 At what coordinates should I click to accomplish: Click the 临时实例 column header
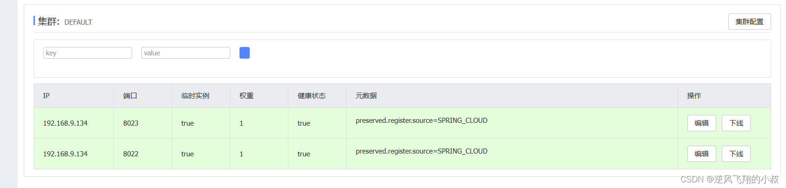pos(195,96)
